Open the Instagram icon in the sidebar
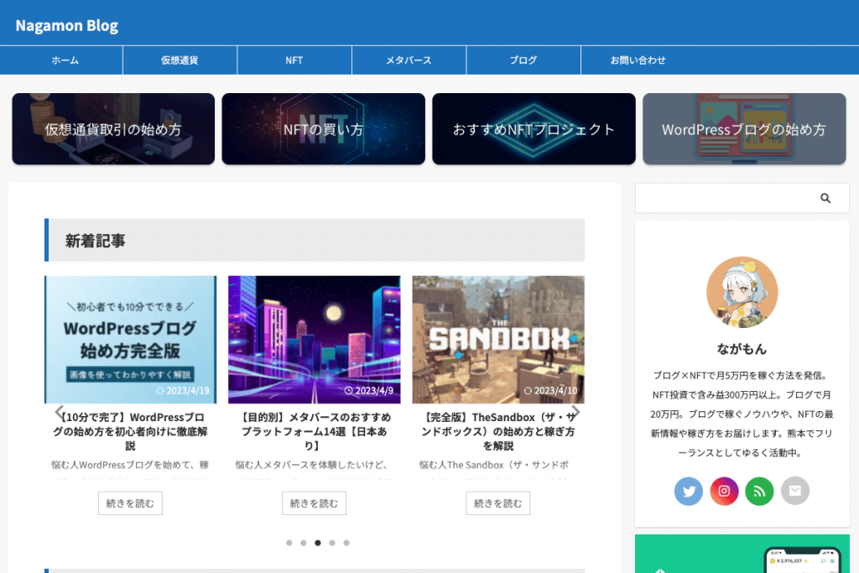Screen dimensions: 859x573 tap(724, 491)
